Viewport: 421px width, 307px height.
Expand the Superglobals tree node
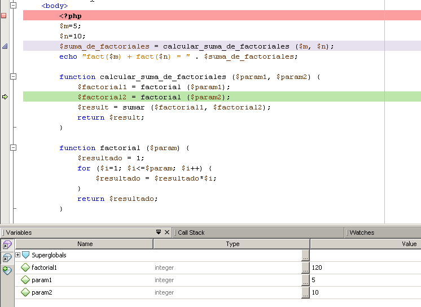click(x=17, y=255)
